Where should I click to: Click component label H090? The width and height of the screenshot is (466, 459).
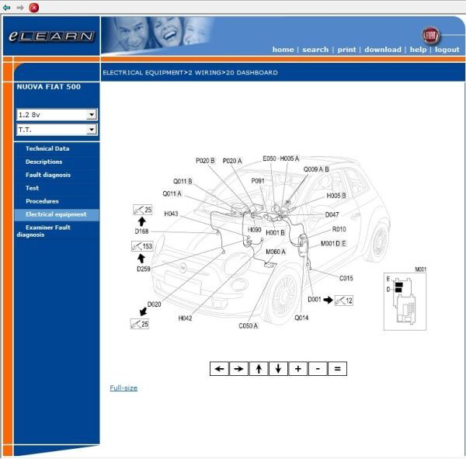pos(255,230)
